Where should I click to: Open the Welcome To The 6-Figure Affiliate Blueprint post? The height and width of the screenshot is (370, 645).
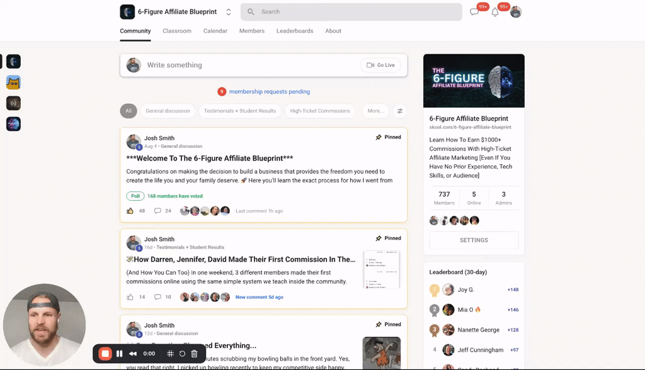[x=210, y=159]
